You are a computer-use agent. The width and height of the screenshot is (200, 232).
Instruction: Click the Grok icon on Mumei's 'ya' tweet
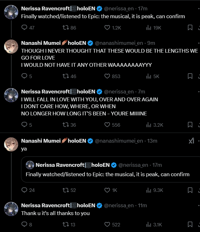pos(191,141)
